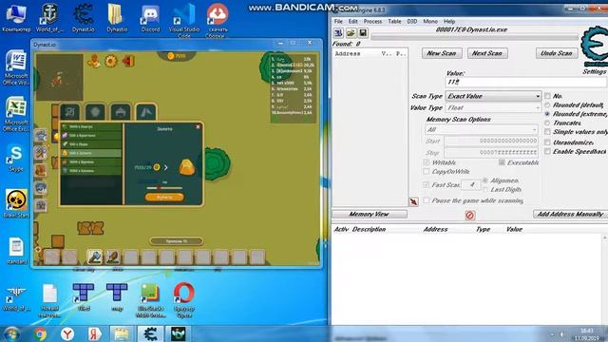The height and width of the screenshot is (342, 608).
Task: Click the Windows Start button
Action: pyautogui.click(x=11, y=333)
